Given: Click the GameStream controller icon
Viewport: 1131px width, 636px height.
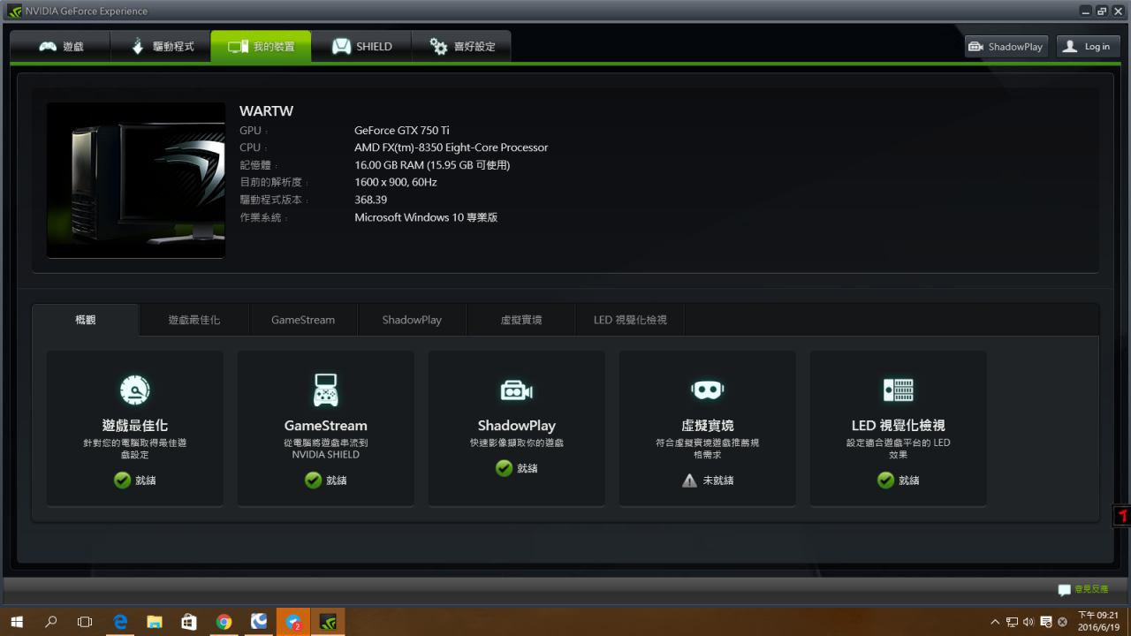Looking at the screenshot, I should [x=325, y=390].
